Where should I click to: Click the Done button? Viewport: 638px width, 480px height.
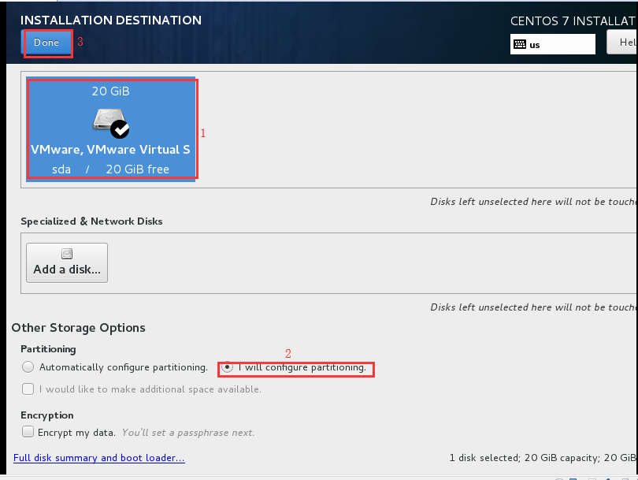pos(46,43)
